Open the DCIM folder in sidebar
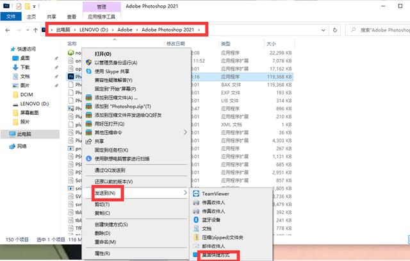Screen dimensions: 410x261 pos(26,94)
